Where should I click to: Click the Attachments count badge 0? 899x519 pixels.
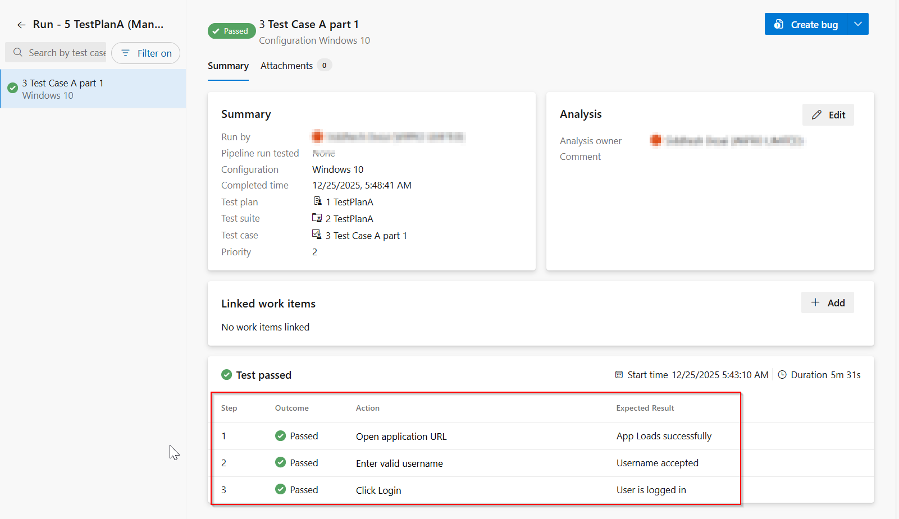click(324, 66)
